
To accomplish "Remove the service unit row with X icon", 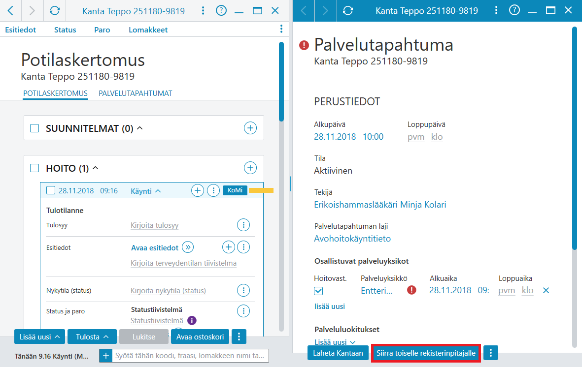I will [546, 290].
